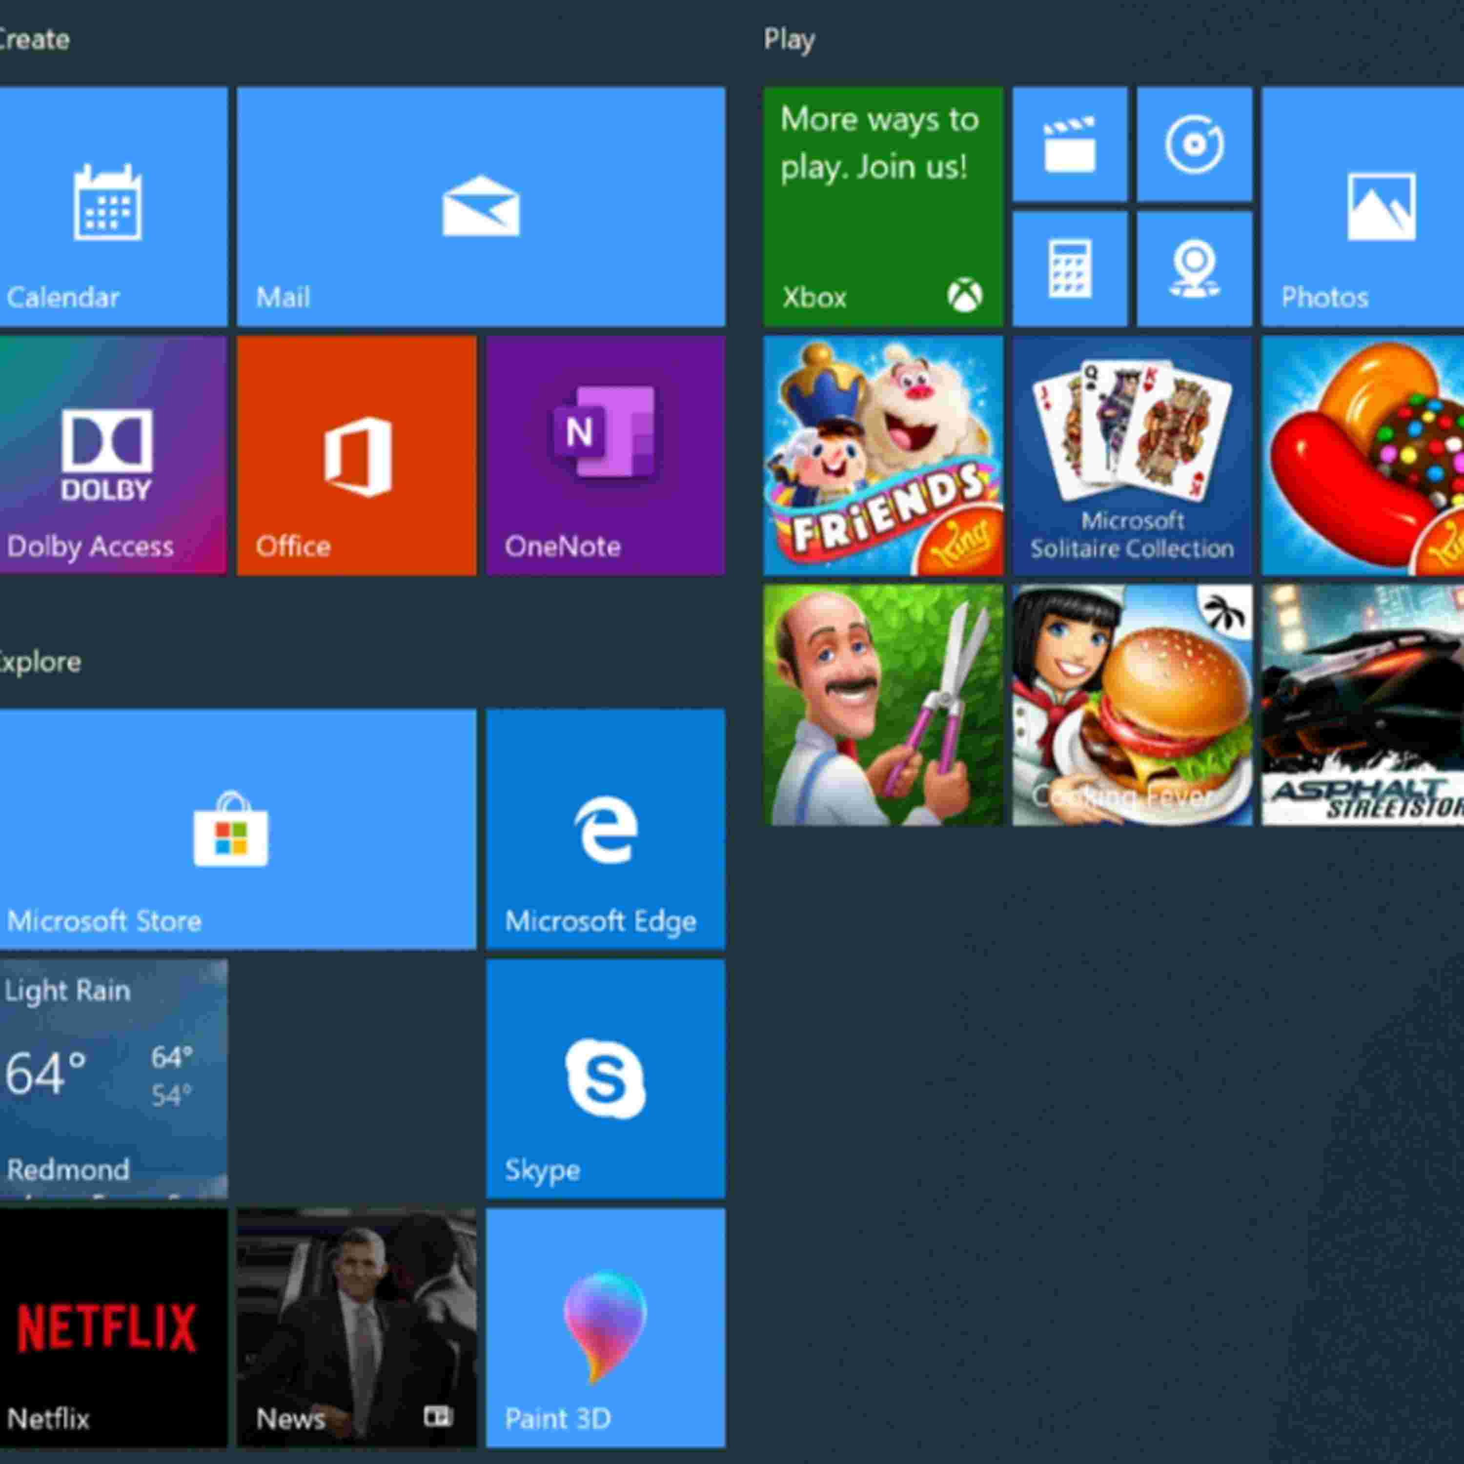1464x1464 pixels.
Task: Launch Microsoft Edge browser tile
Action: (605, 829)
